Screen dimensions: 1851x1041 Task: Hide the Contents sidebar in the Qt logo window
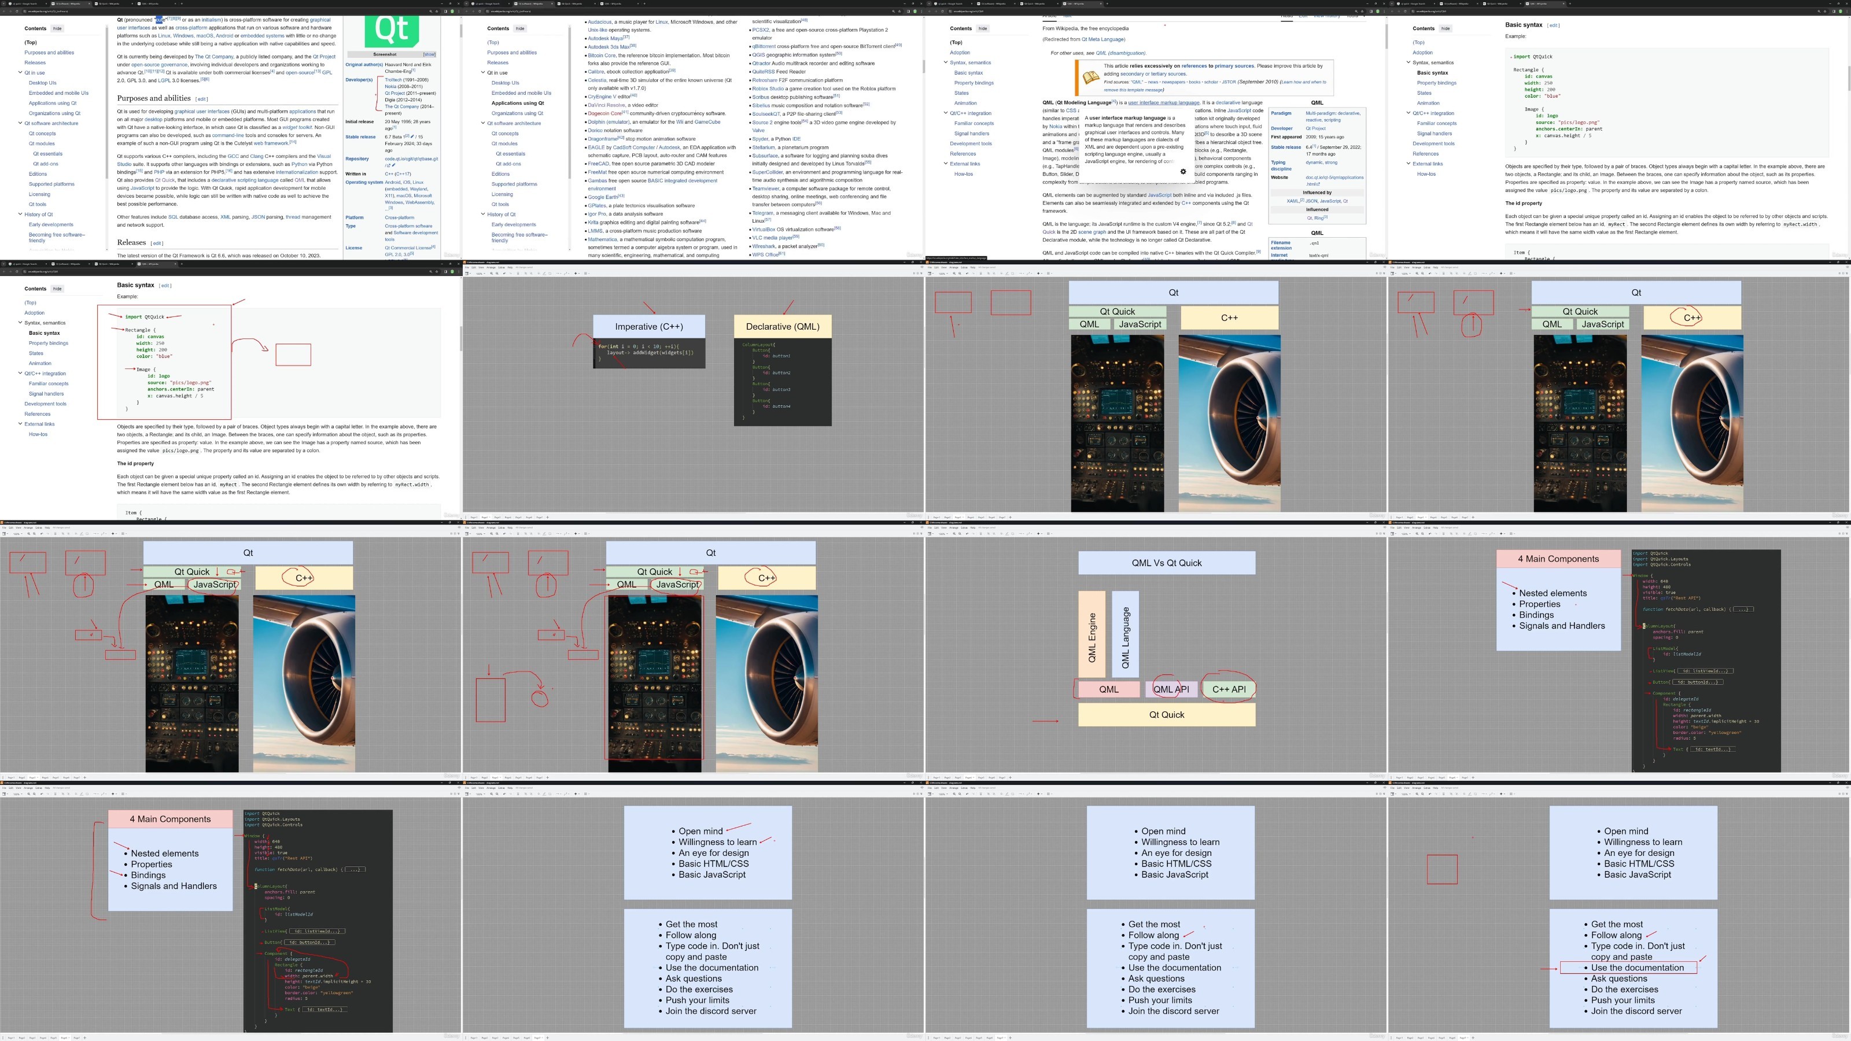[57, 29]
